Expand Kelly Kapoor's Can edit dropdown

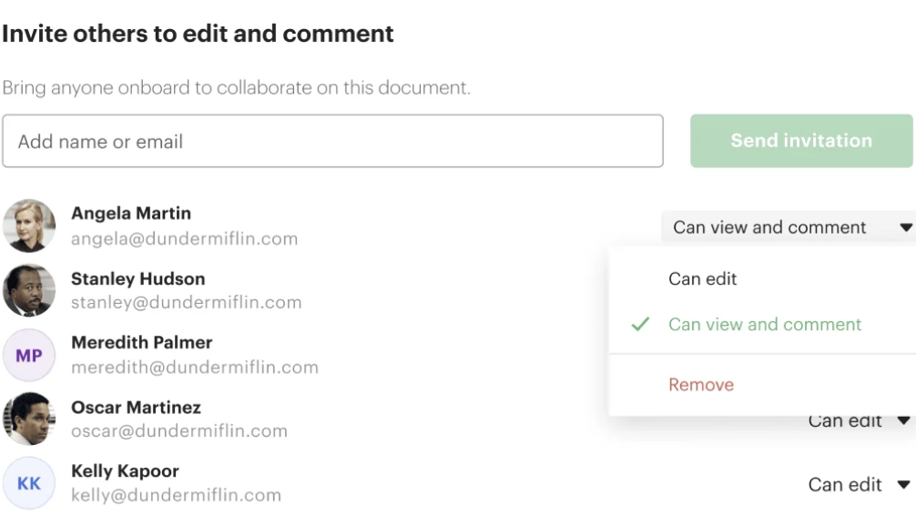coord(903,485)
